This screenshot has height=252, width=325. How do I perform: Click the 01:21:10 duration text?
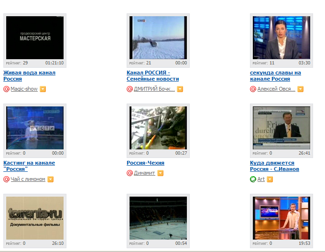tap(54, 63)
